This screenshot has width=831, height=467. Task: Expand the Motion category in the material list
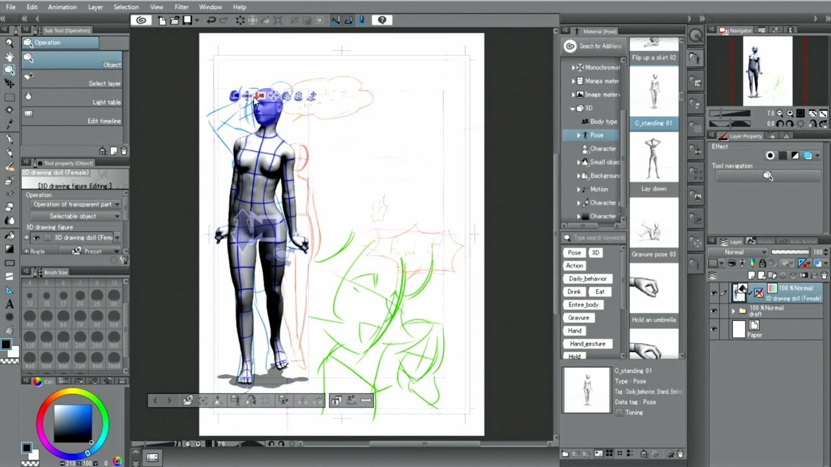pyautogui.click(x=579, y=189)
